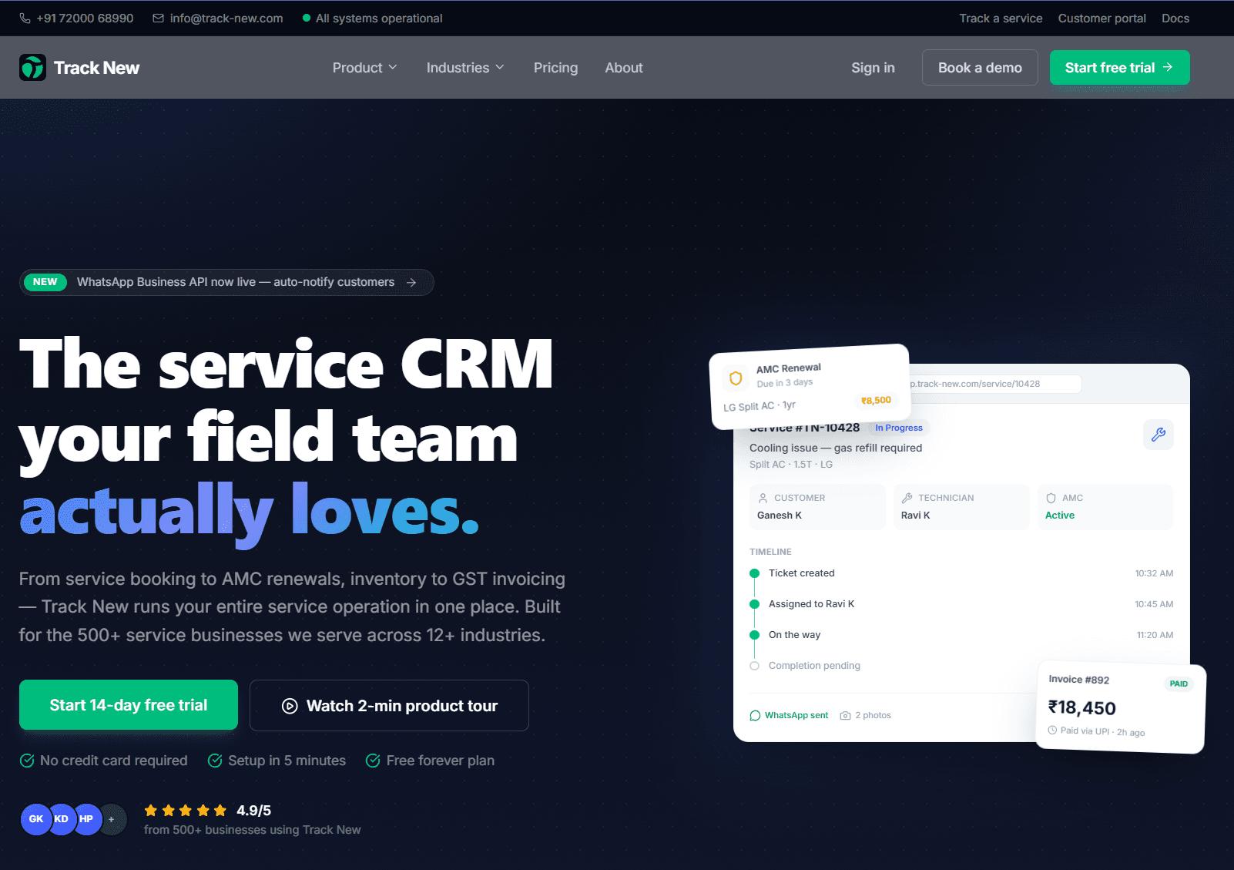This screenshot has width=1234, height=870.
Task: Click the check icon by Free forever plan
Action: tap(373, 761)
